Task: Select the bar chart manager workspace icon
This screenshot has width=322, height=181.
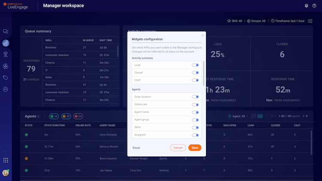Action: [6, 43]
